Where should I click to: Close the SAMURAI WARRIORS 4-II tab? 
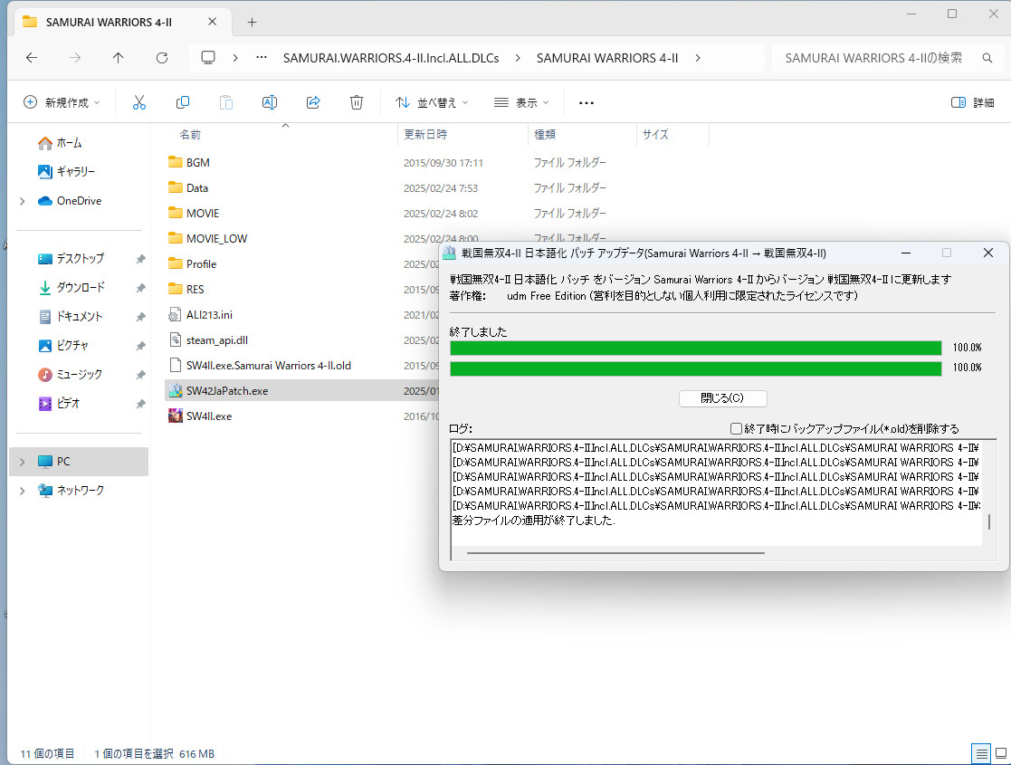(212, 22)
